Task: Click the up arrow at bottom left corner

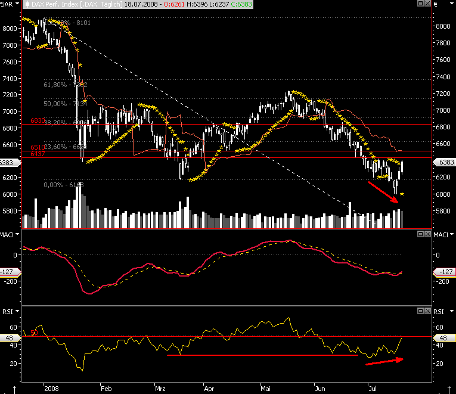Action: coord(14,390)
